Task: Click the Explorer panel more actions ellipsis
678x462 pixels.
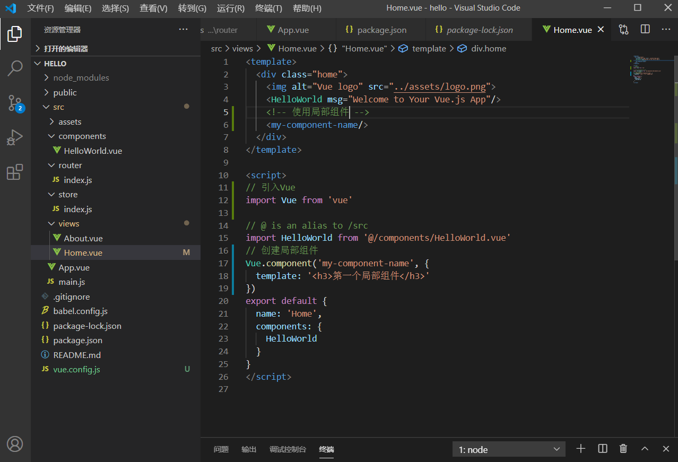Action: pos(183,30)
